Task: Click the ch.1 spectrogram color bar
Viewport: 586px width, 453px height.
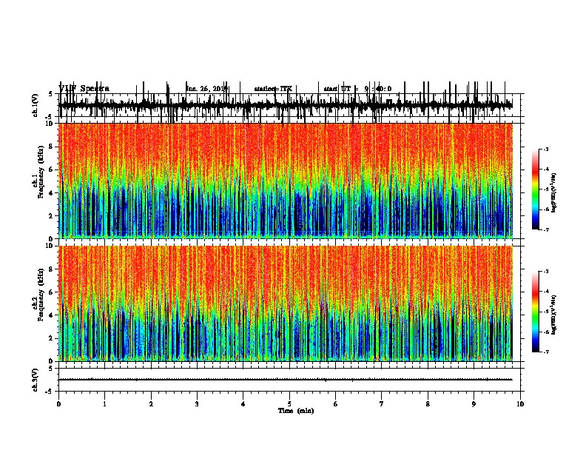Action: [536, 189]
